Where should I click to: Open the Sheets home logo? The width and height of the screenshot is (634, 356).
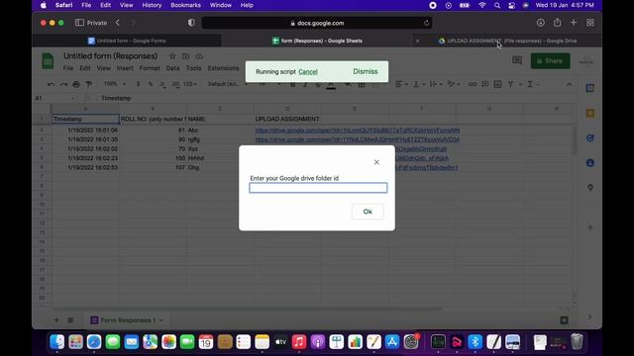click(48, 61)
